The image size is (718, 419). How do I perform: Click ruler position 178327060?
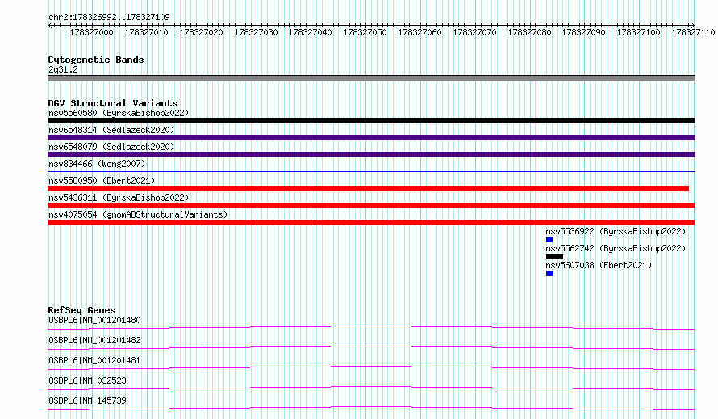click(420, 32)
